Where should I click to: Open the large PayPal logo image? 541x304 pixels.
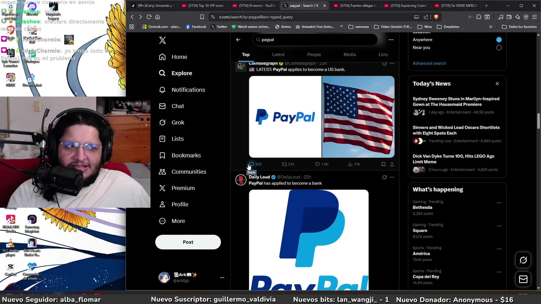coord(309,240)
